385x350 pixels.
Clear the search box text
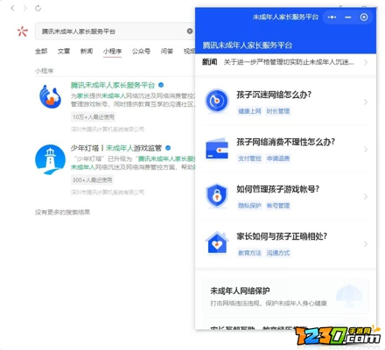190,31
